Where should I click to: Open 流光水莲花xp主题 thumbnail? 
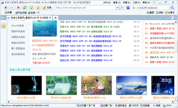point(26,85)
